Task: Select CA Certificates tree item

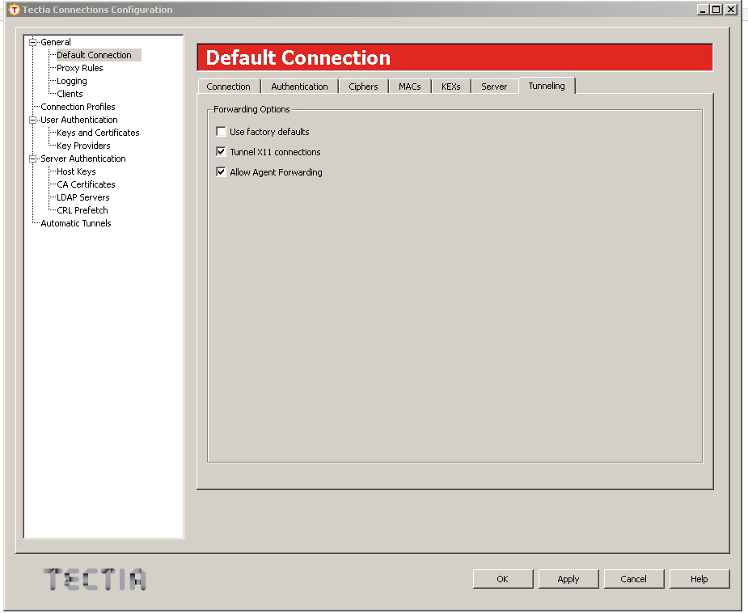Action: [x=86, y=184]
